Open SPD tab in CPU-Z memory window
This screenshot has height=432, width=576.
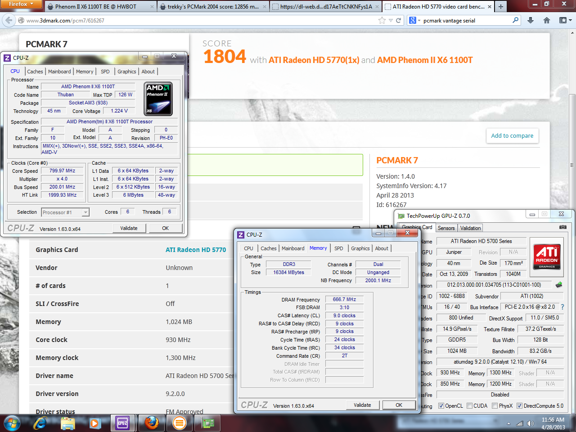pyautogui.click(x=339, y=248)
